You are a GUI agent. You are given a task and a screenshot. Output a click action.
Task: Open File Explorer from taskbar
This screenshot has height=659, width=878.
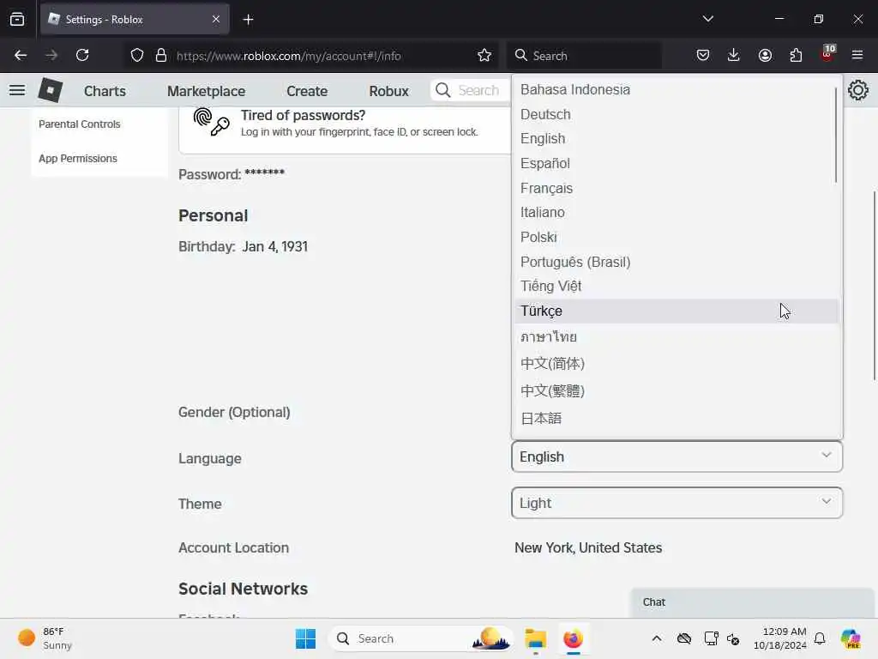[x=535, y=638]
